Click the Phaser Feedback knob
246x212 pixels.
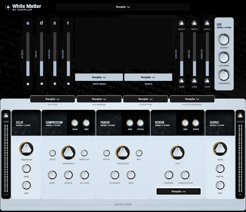pos(115,175)
